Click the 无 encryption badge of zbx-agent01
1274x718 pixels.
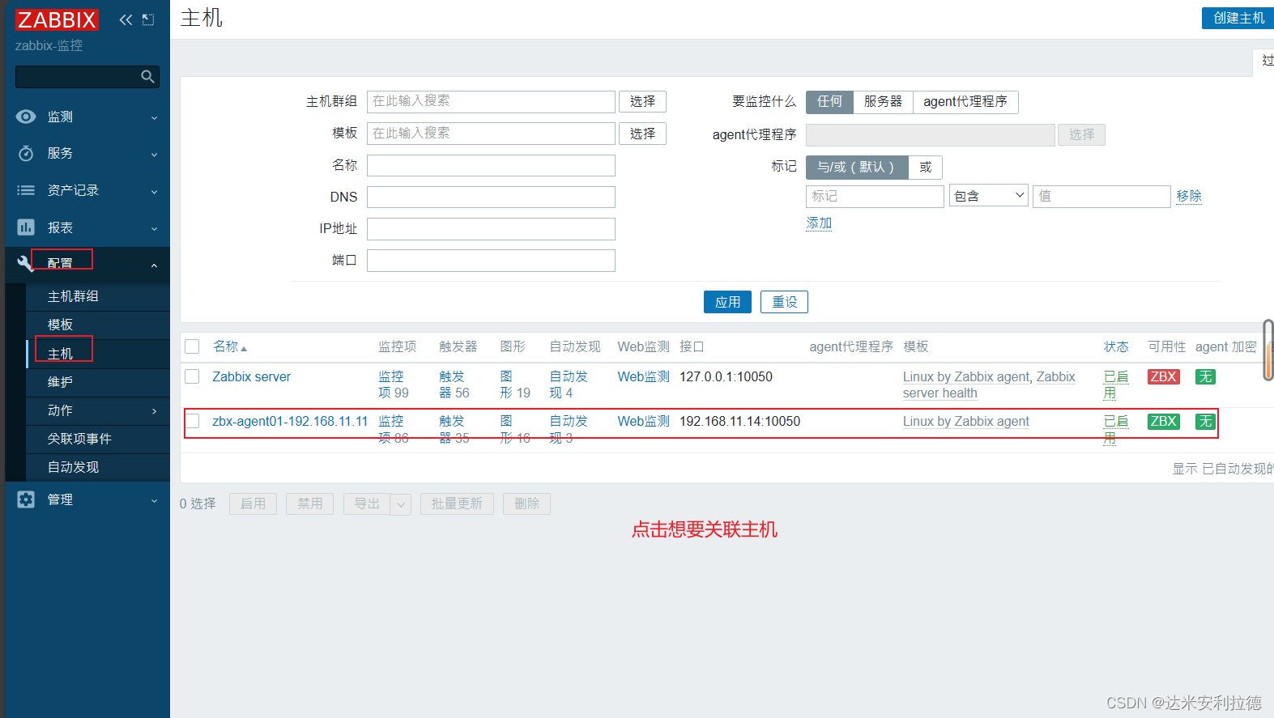coord(1206,421)
